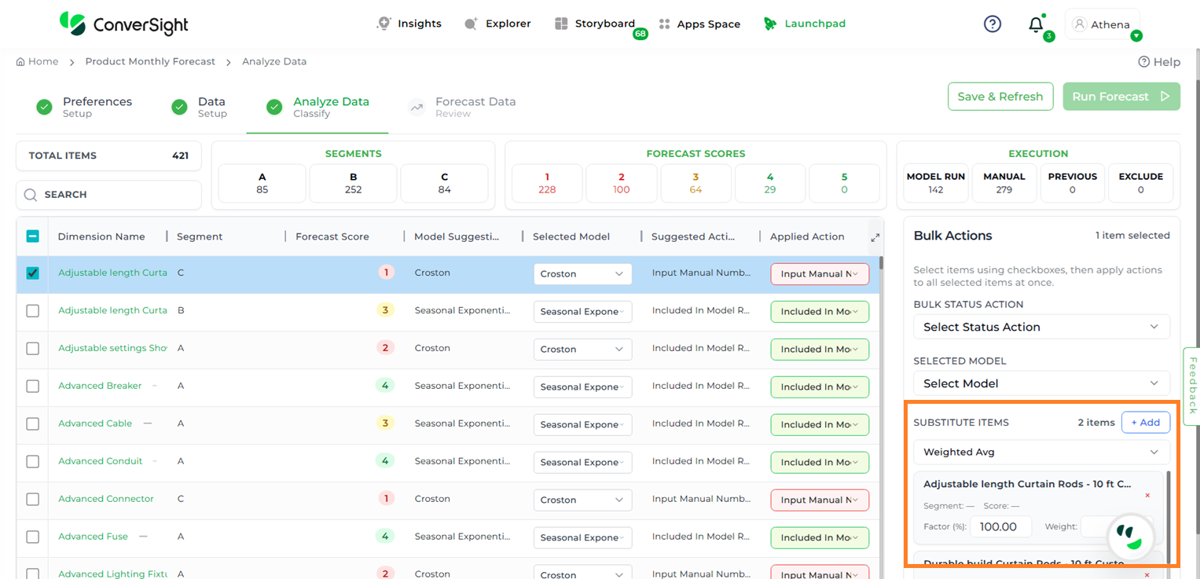The height and width of the screenshot is (579, 1200).
Task: Click the Home breadcrumb icon
Action: 20,61
